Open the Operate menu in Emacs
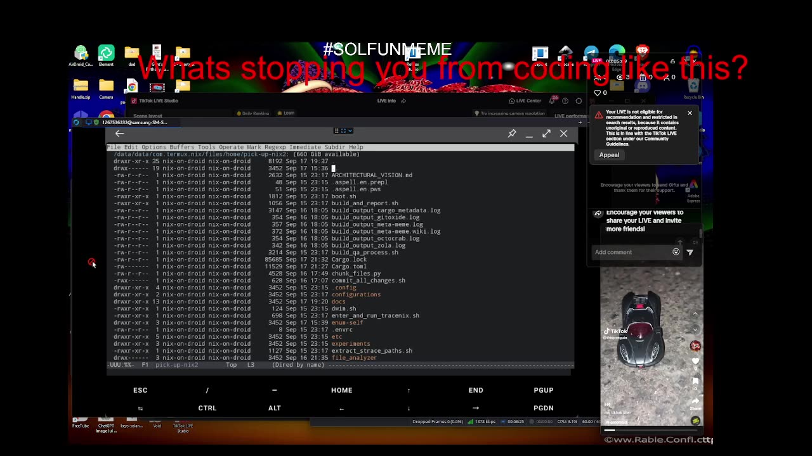The image size is (812, 456). 231,147
